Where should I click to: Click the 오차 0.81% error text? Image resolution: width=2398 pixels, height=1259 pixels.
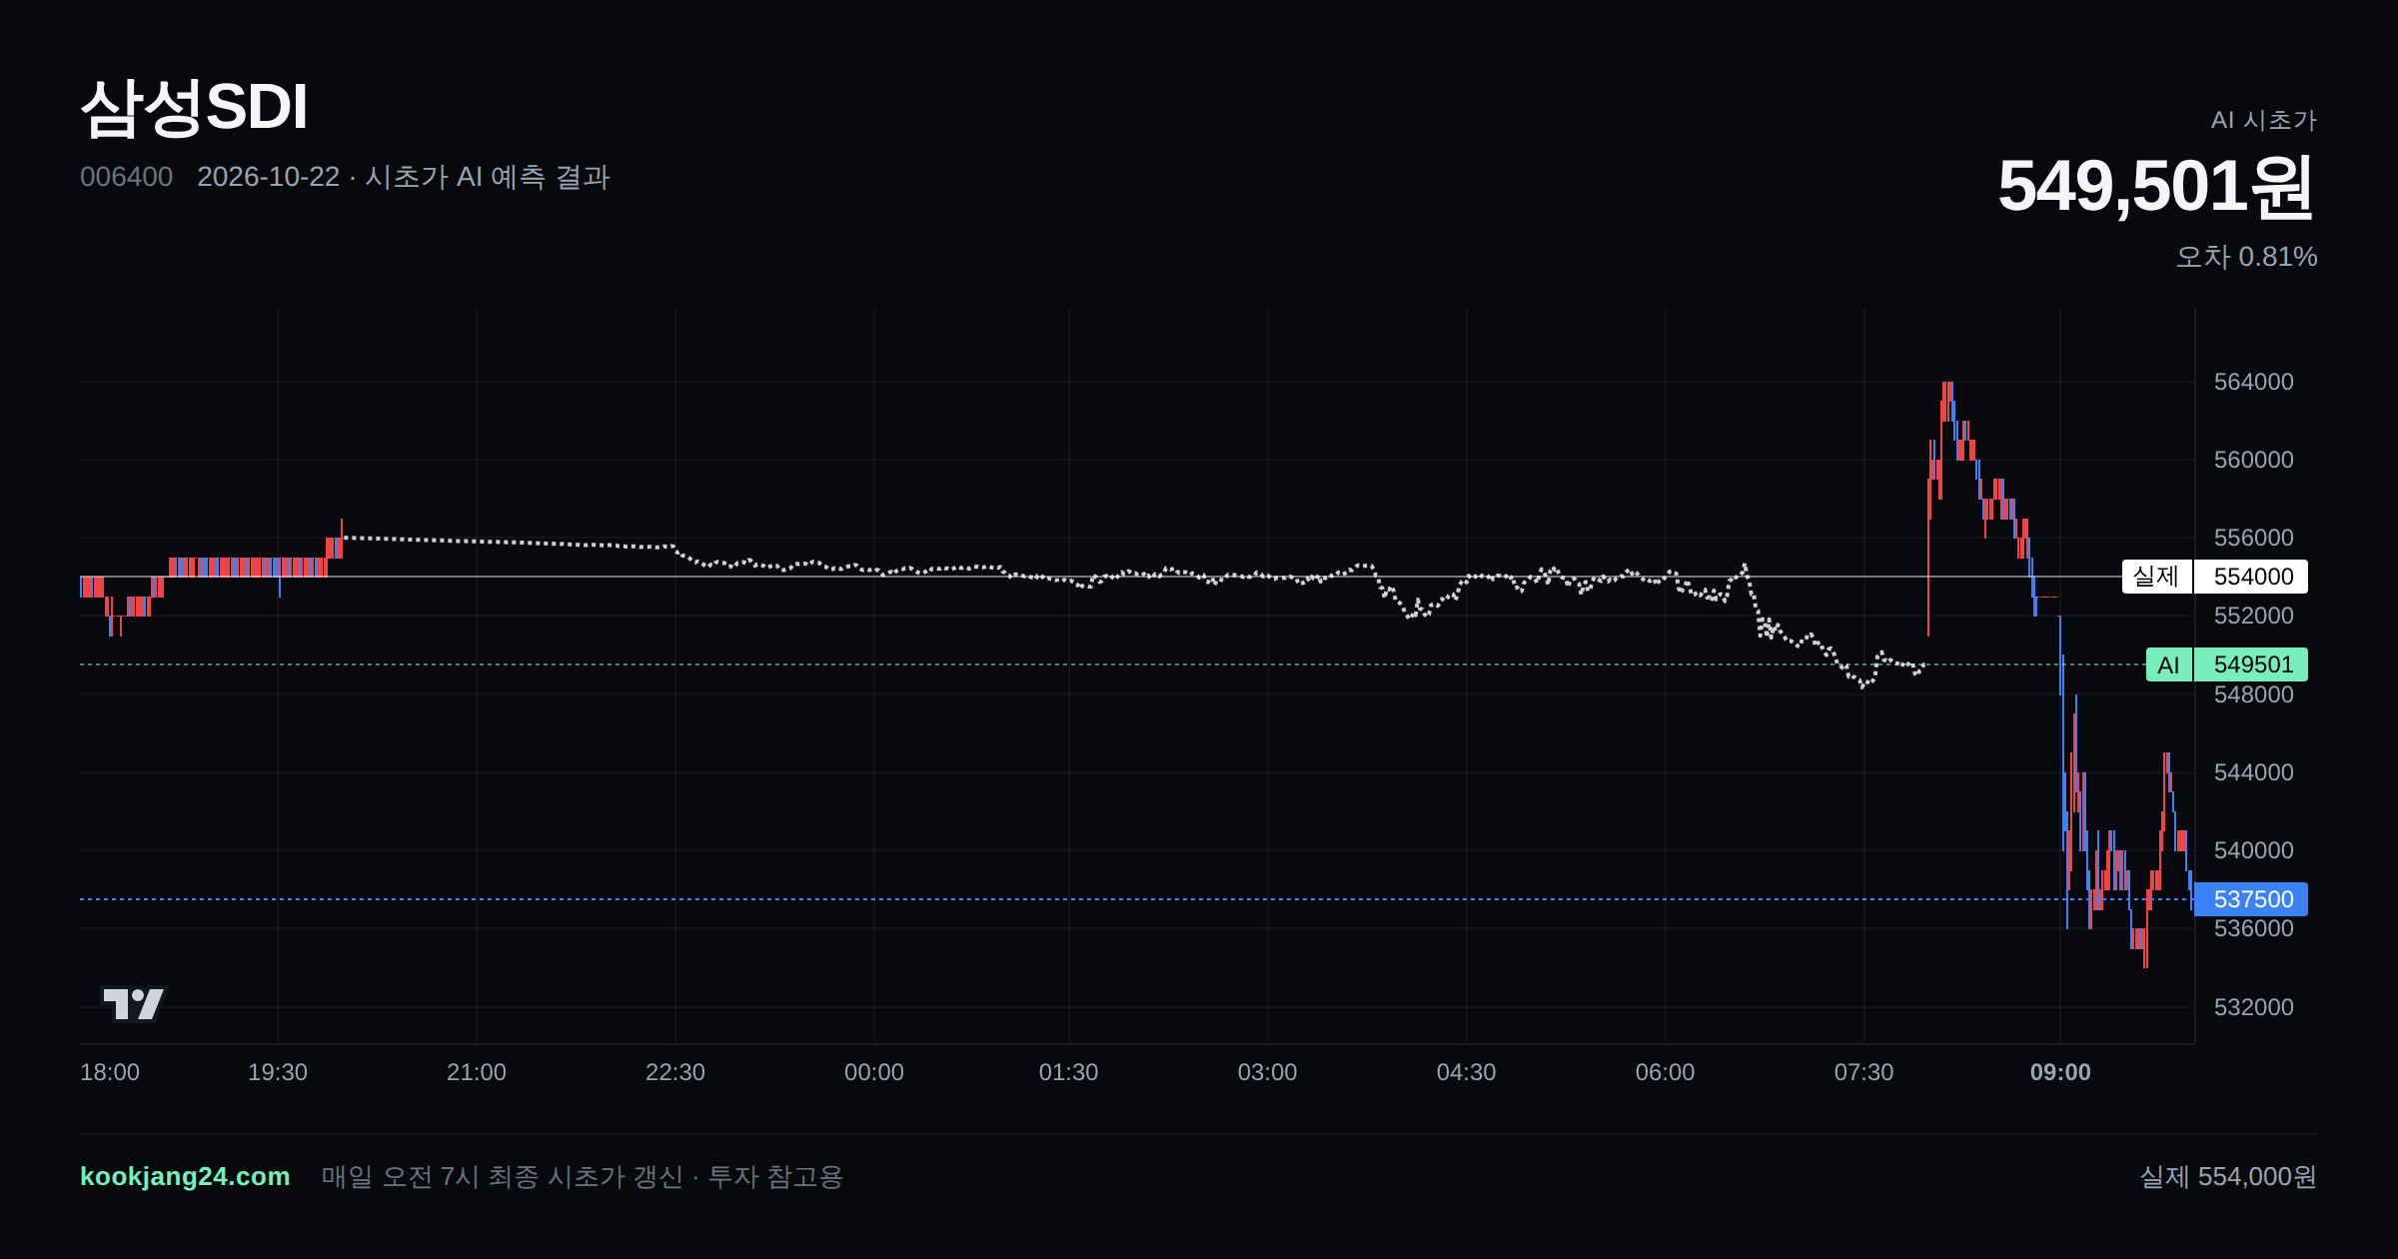pos(2246,257)
